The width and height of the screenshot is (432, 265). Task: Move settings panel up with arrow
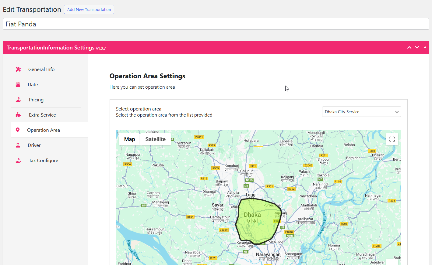click(409, 48)
